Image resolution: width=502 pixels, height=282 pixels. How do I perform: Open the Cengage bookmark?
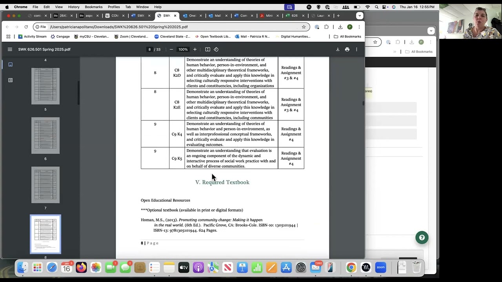click(x=60, y=36)
